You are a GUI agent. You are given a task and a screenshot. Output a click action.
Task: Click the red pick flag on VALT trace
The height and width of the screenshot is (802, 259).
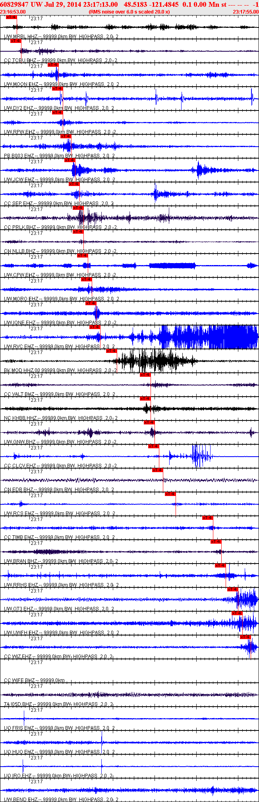145,375
